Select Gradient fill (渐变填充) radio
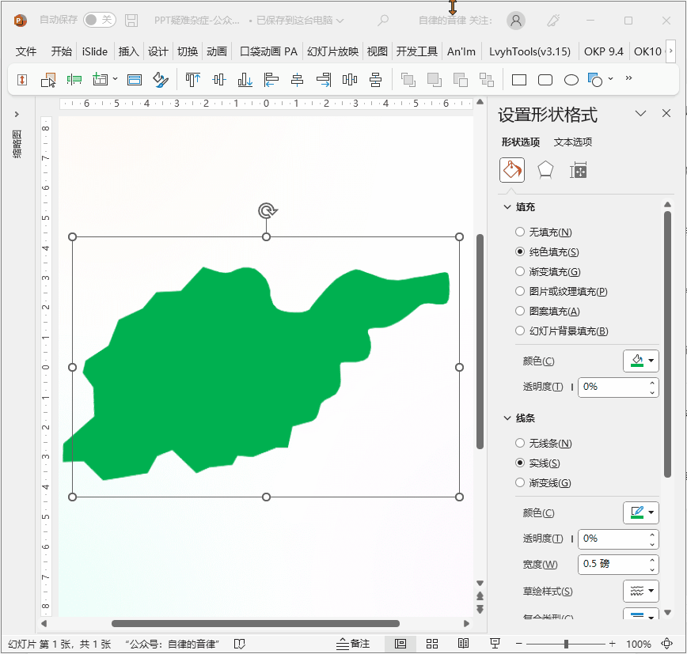This screenshot has height=654, width=687. pyautogui.click(x=520, y=271)
